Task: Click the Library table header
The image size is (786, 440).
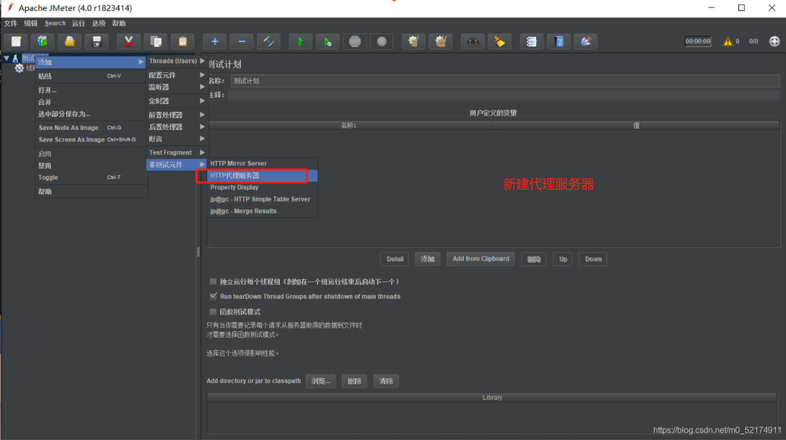Action: [x=492, y=398]
